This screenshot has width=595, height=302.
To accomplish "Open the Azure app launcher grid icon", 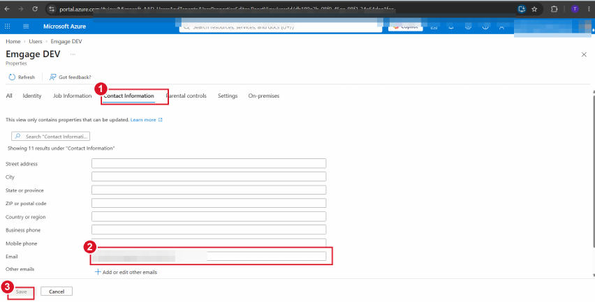I will point(7,26).
